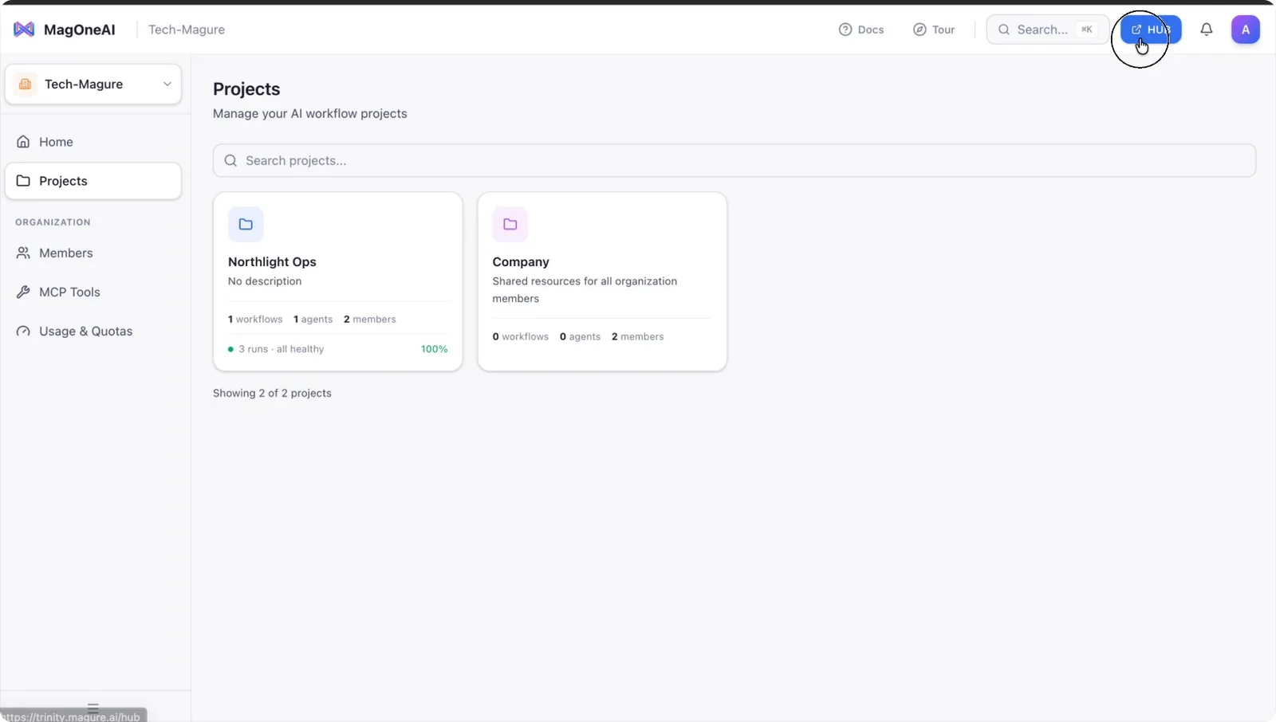
Task: Click Northlight Ops '1 workflows' count
Action: point(255,319)
